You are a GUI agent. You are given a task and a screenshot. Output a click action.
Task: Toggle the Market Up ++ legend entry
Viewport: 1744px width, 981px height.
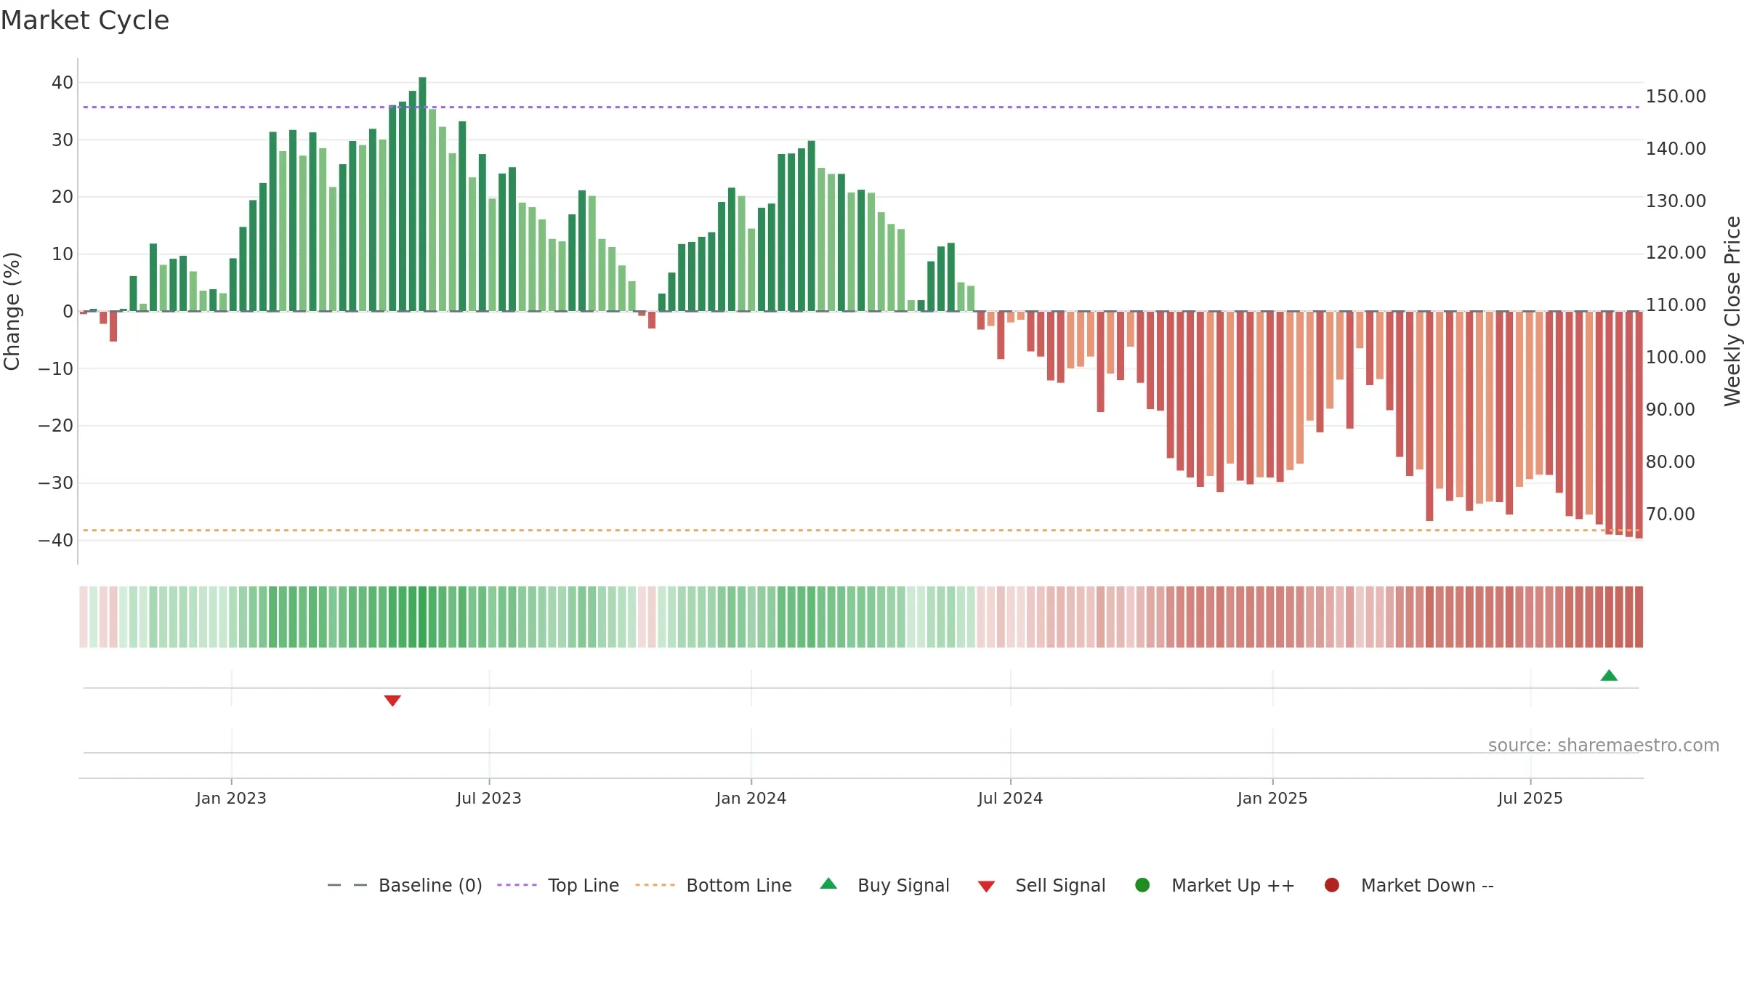pos(1214,885)
